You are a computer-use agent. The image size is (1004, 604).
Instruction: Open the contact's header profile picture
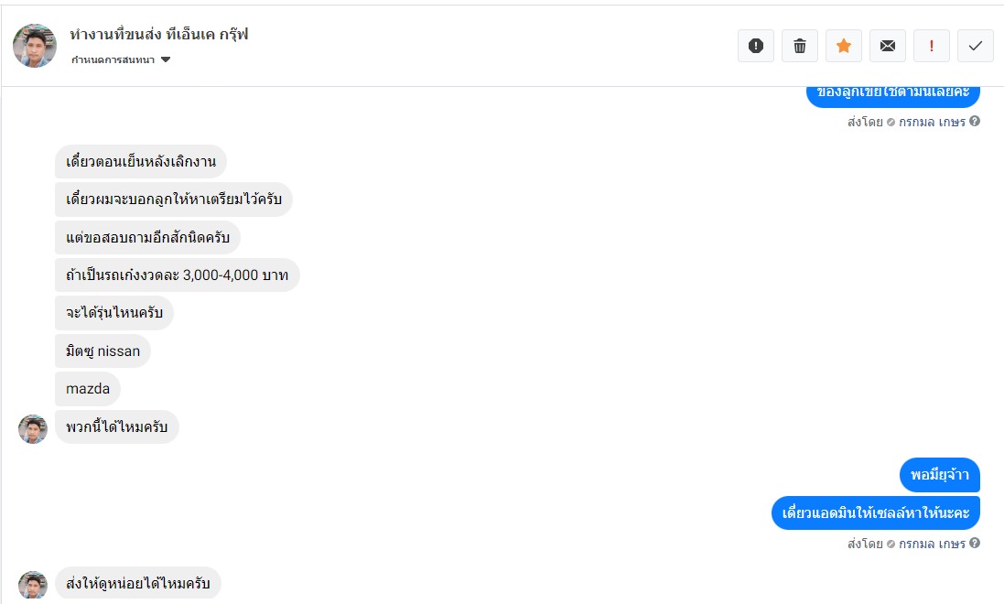tap(35, 46)
